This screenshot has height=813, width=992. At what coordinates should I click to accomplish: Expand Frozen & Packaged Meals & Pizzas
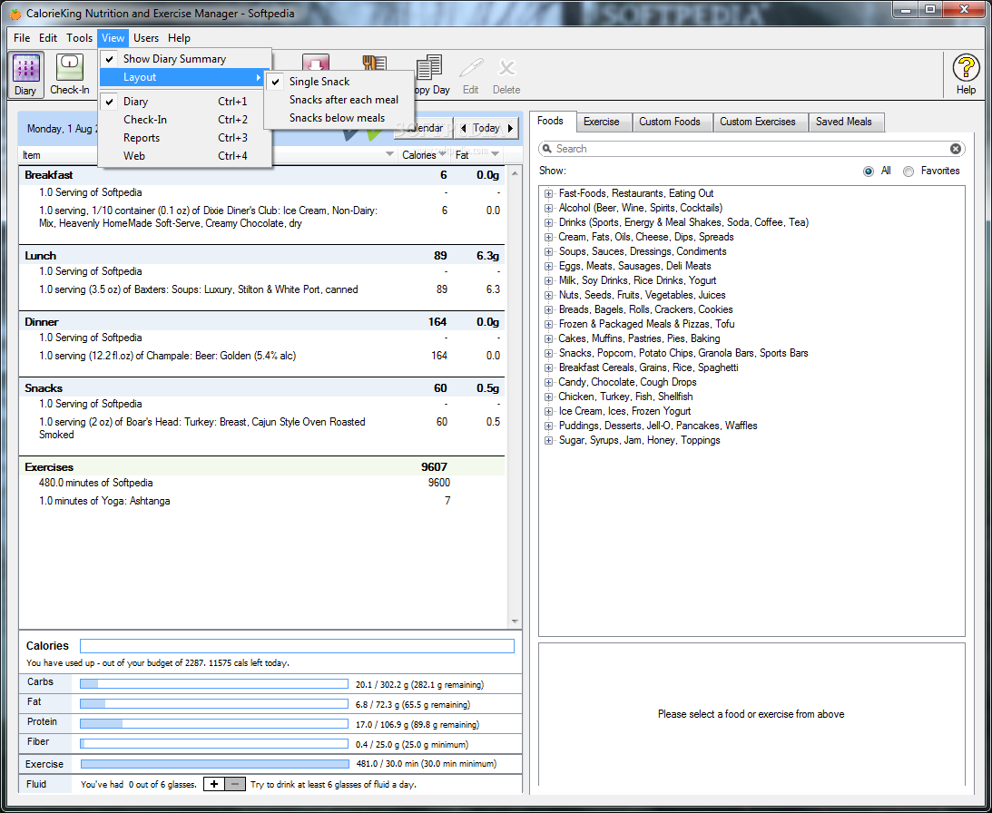point(548,325)
